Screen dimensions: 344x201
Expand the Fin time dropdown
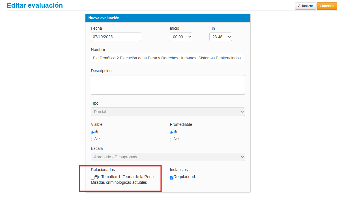pyautogui.click(x=220, y=37)
